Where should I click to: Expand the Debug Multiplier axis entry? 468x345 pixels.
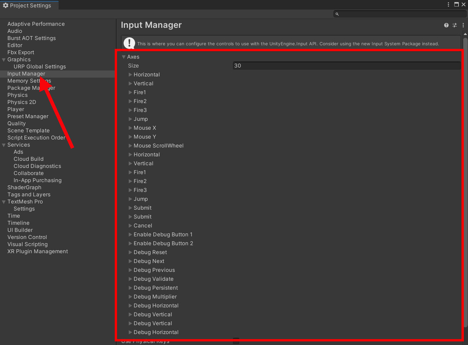point(130,297)
